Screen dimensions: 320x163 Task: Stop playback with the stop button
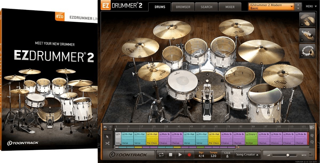coord(171,154)
